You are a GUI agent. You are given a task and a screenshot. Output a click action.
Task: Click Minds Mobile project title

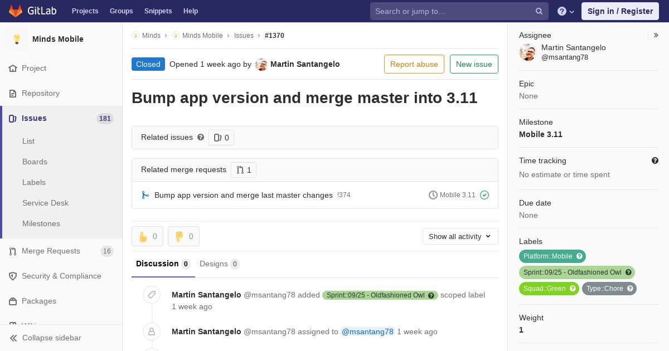coord(58,39)
